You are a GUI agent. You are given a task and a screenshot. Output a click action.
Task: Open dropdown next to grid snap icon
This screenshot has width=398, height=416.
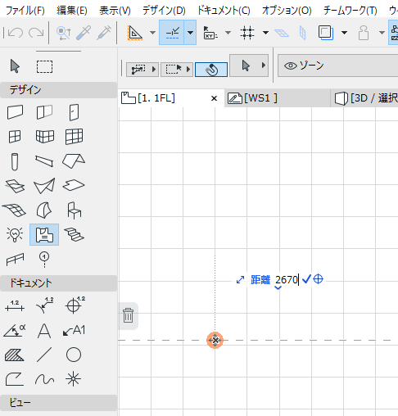(x=265, y=33)
